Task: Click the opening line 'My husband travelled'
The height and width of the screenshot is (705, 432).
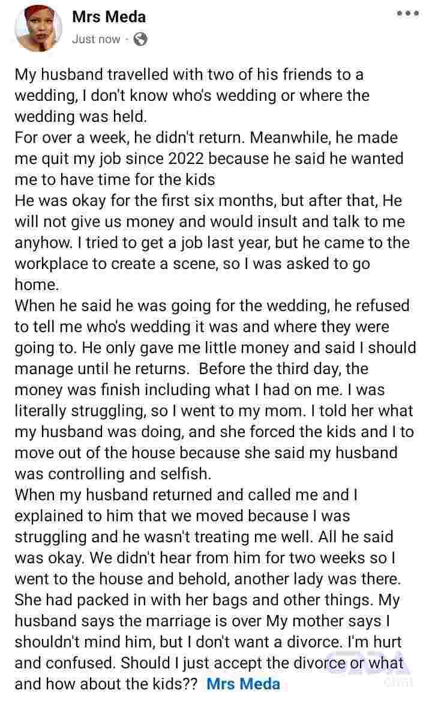Action: click(x=189, y=74)
